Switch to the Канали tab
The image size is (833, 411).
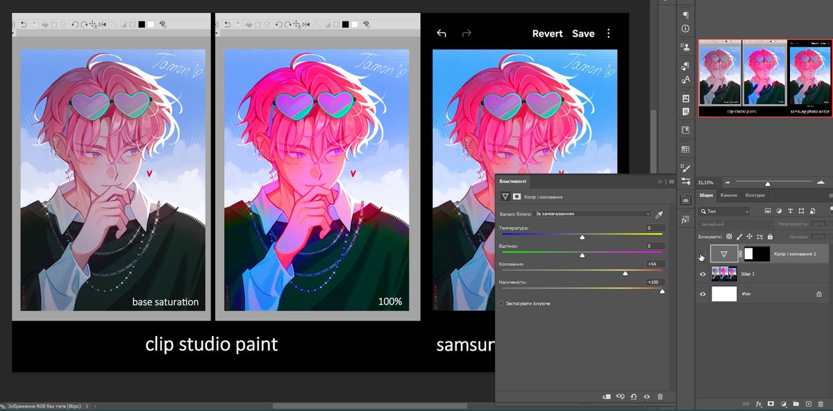coord(728,195)
